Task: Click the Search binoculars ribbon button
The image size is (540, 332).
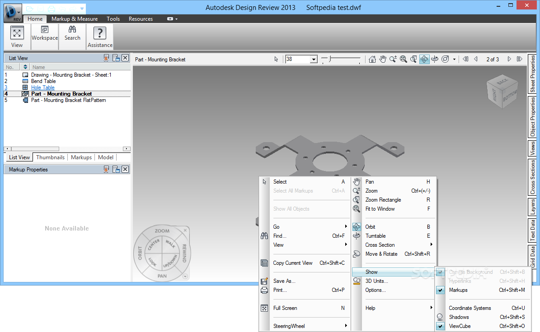Action: tap(72, 33)
